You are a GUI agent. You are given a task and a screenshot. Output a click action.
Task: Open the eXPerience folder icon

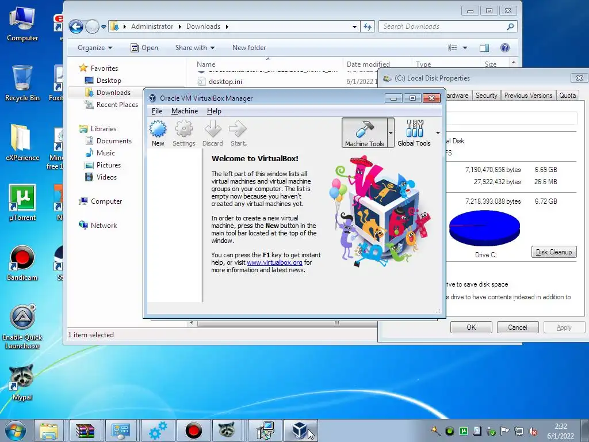pos(22,143)
